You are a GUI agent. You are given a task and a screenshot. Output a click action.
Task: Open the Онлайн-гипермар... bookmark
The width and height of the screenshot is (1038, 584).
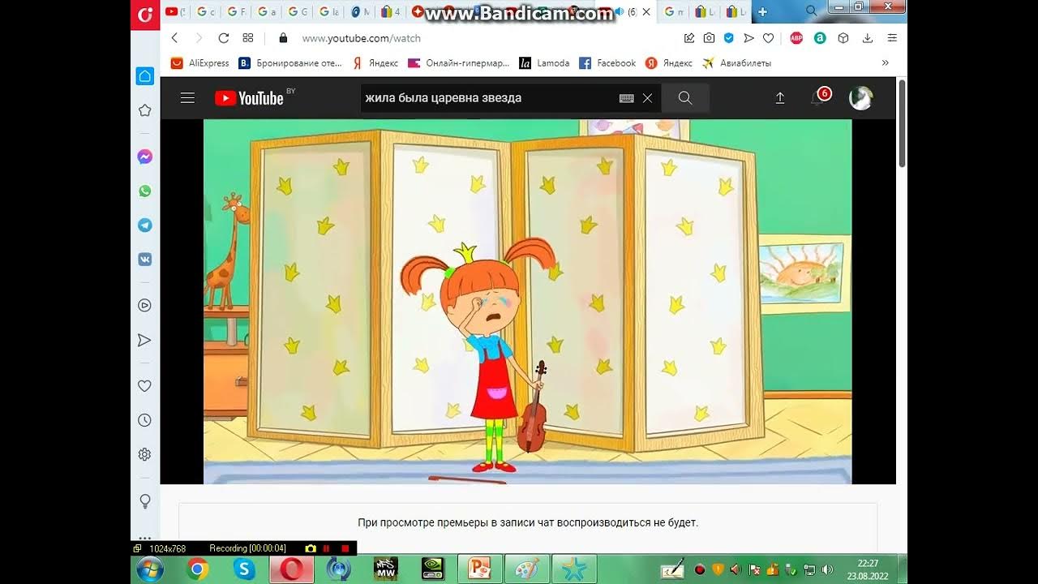point(458,62)
